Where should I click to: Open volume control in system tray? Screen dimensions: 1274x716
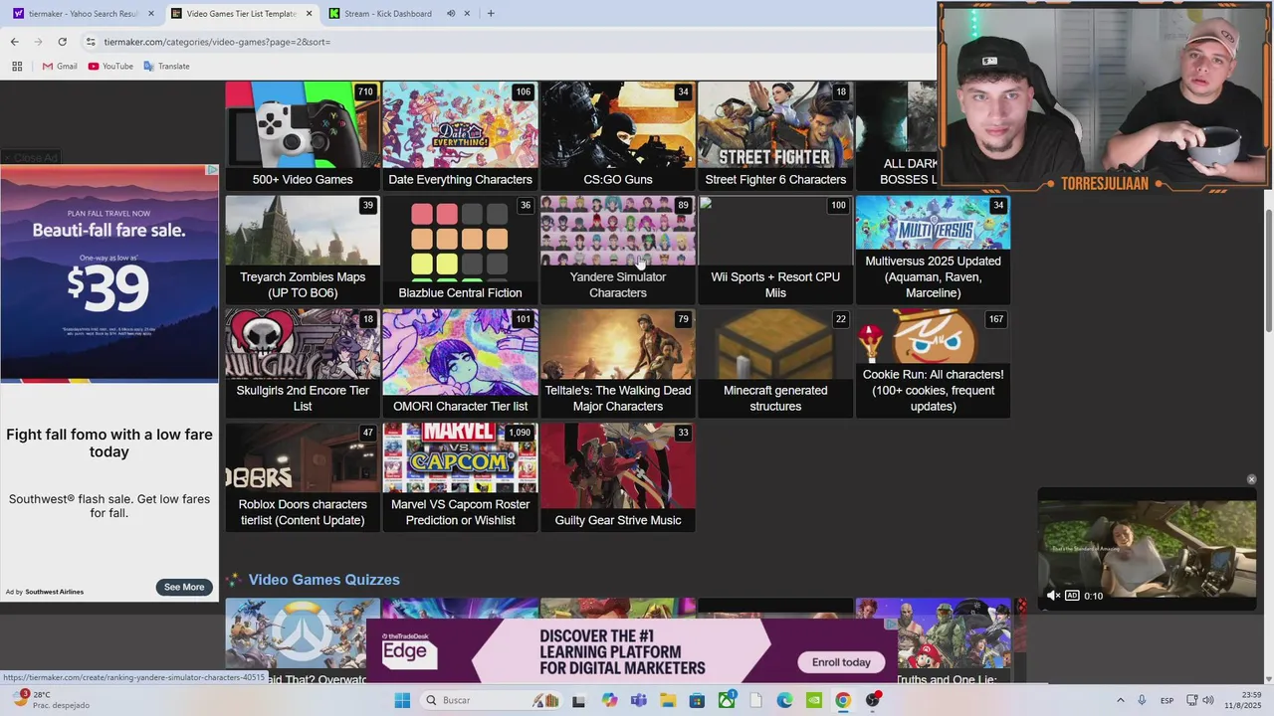pyautogui.click(x=1208, y=700)
